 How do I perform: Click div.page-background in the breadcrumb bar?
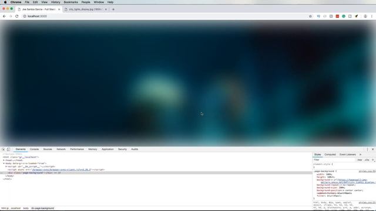point(42,209)
